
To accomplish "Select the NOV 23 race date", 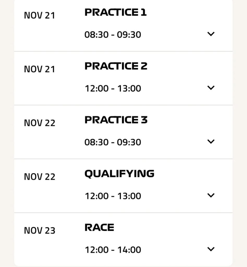I will [40, 231].
